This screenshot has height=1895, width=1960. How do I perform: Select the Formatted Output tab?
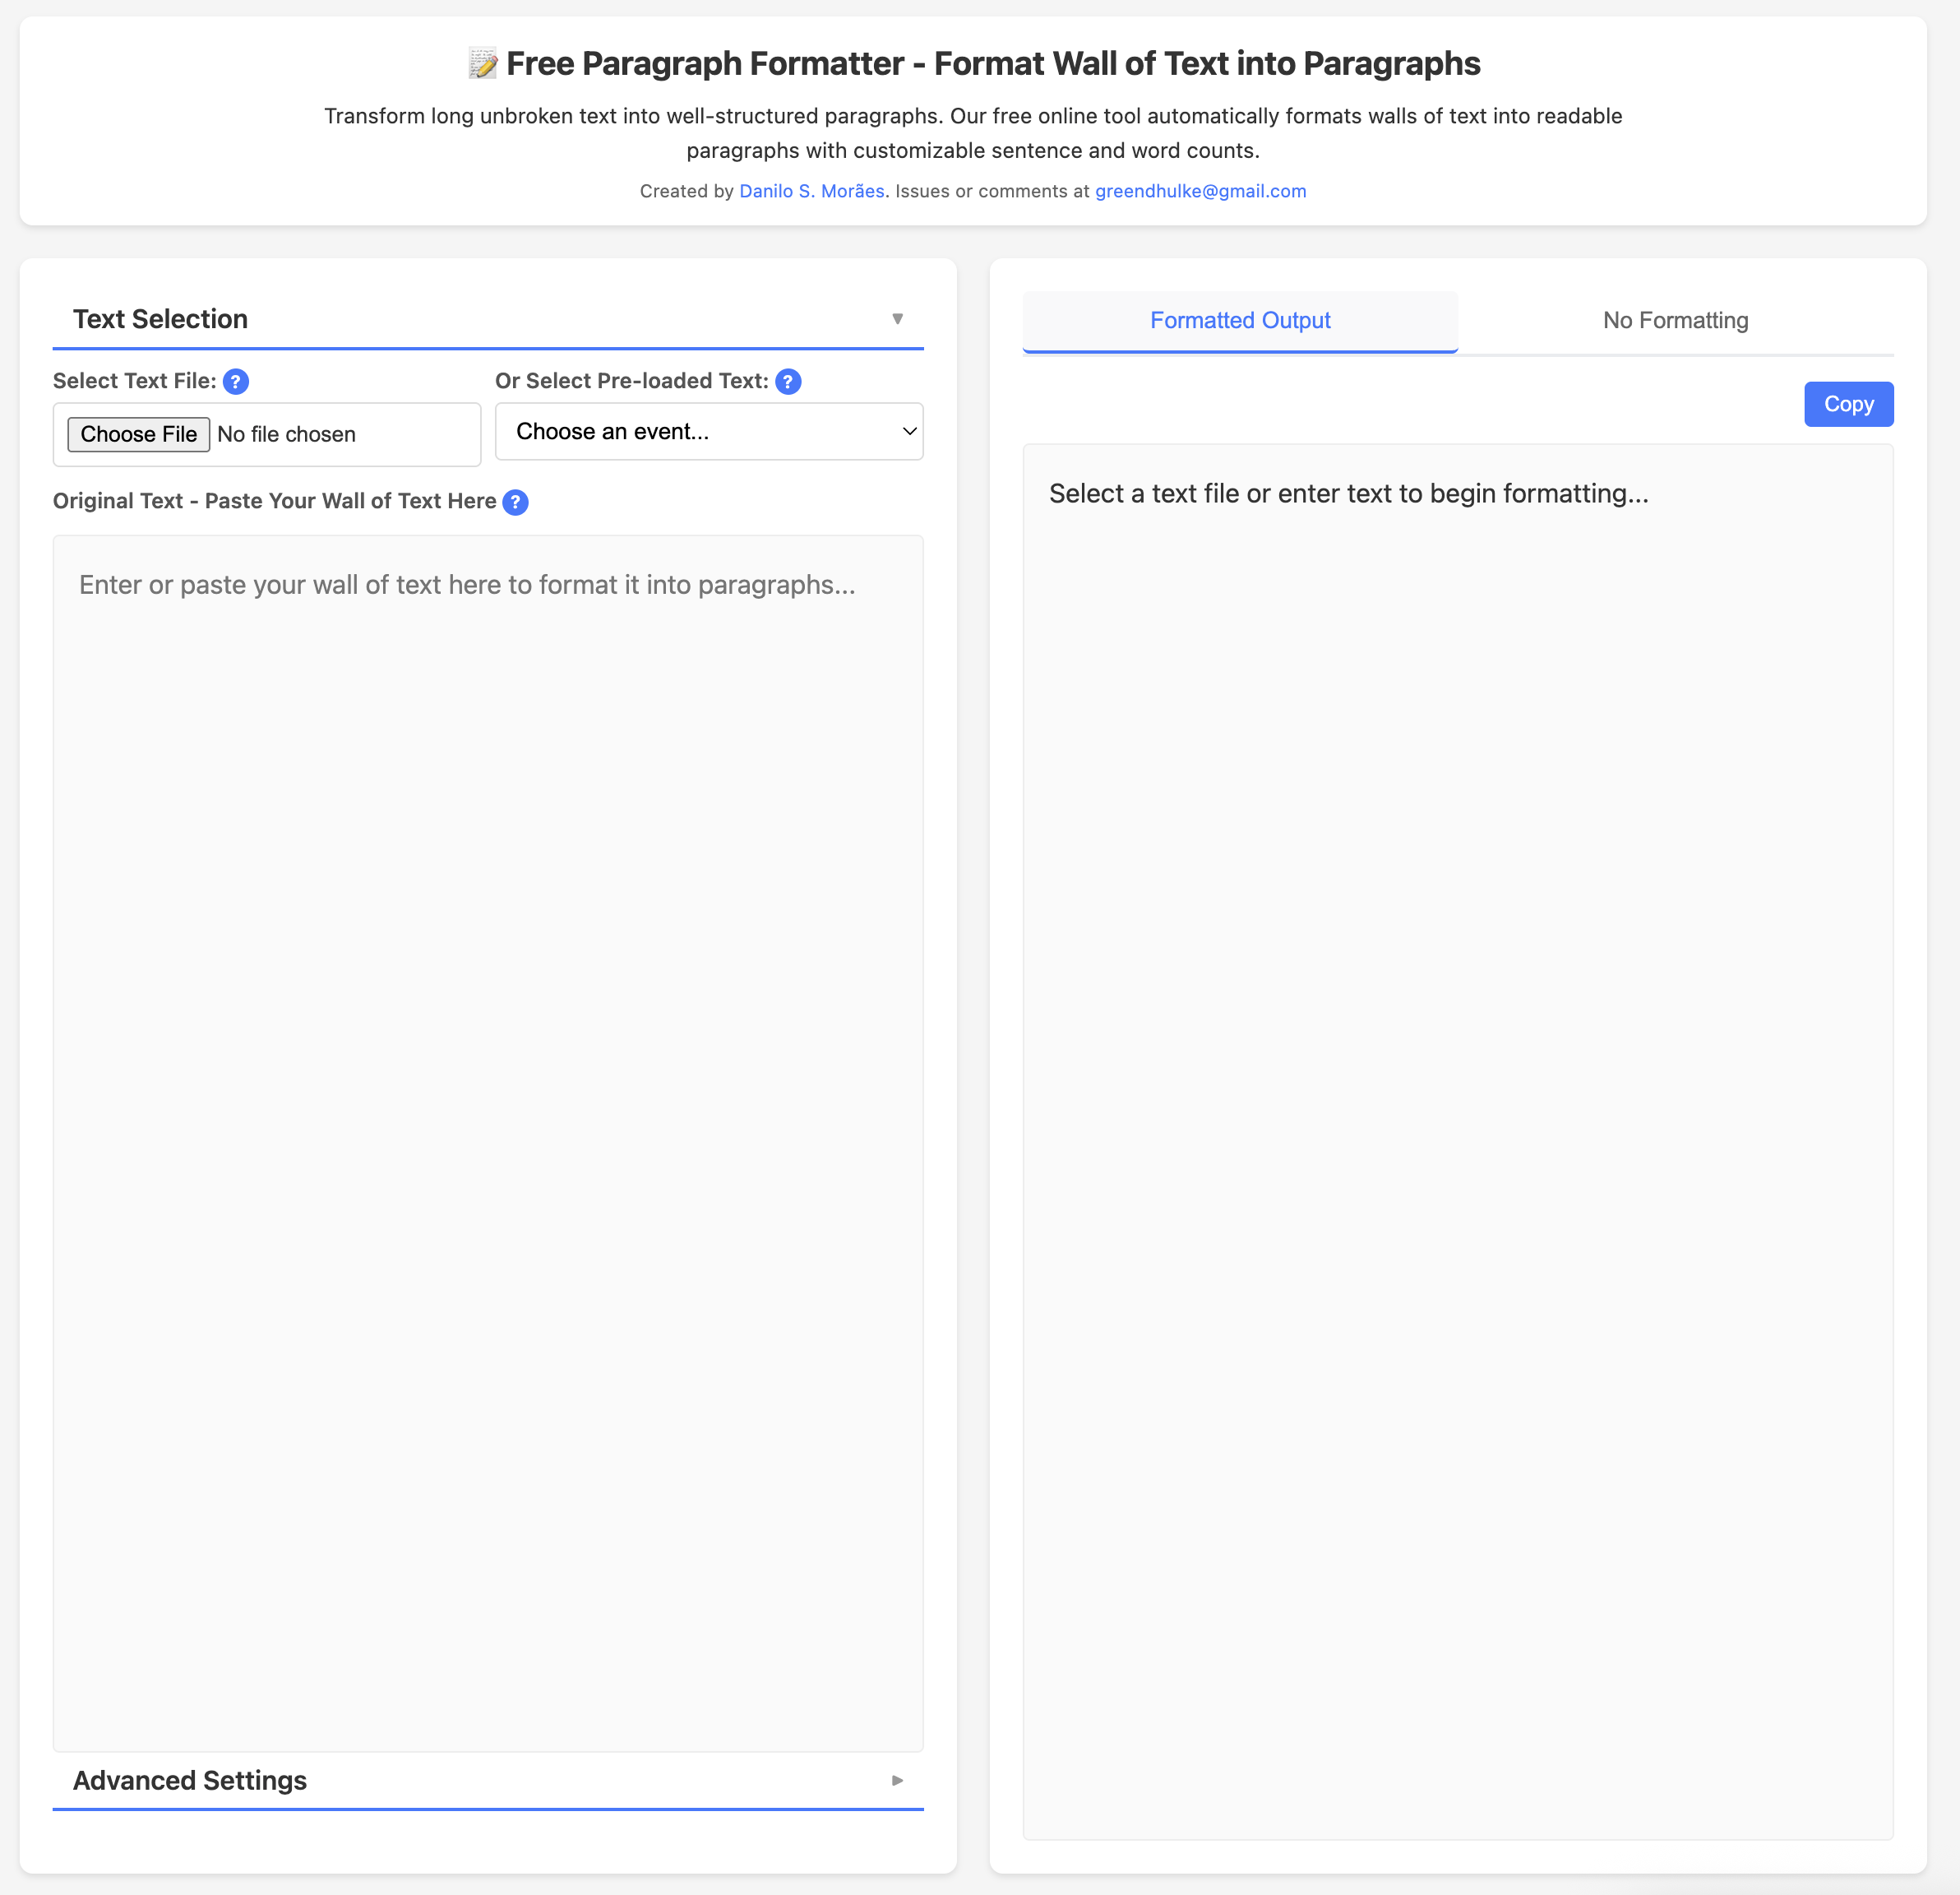1239,320
